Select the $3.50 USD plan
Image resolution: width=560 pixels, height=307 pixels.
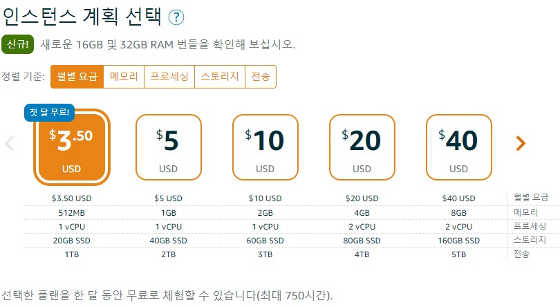(71, 149)
